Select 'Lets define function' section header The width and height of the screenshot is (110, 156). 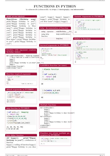pyautogui.click(x=21, y=135)
